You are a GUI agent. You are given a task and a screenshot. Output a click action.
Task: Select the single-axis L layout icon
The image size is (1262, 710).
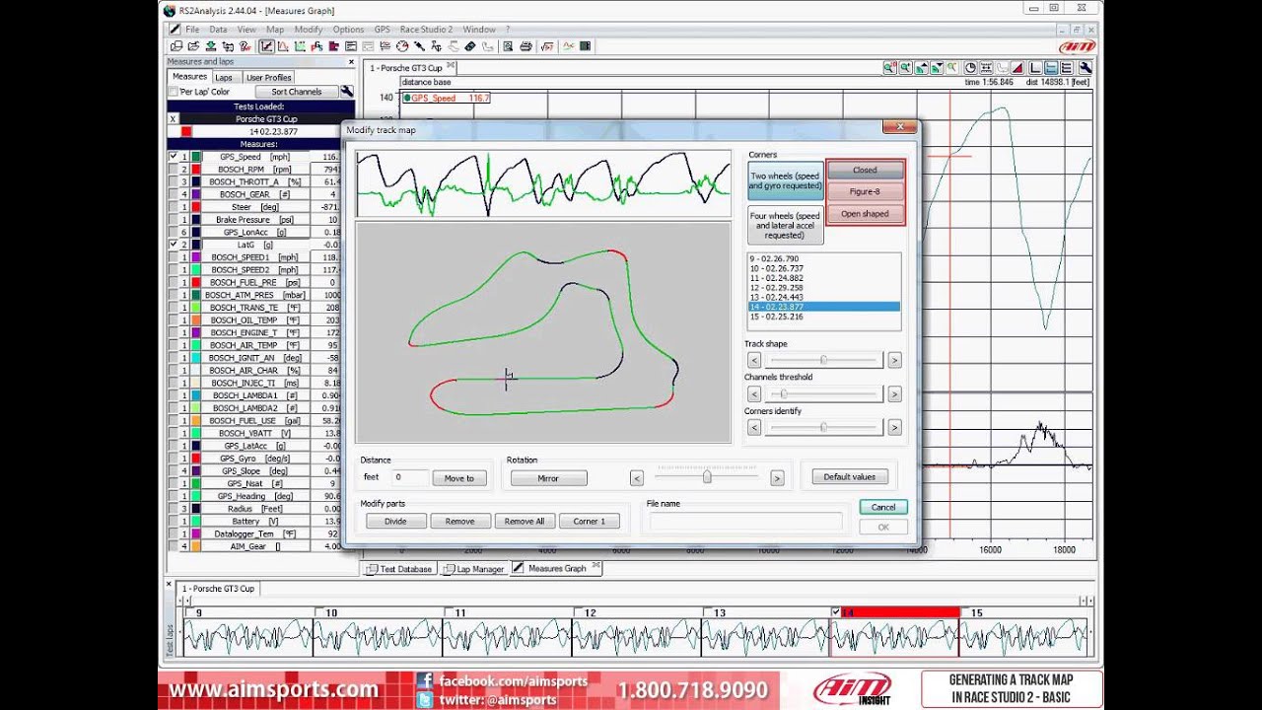tap(1035, 68)
